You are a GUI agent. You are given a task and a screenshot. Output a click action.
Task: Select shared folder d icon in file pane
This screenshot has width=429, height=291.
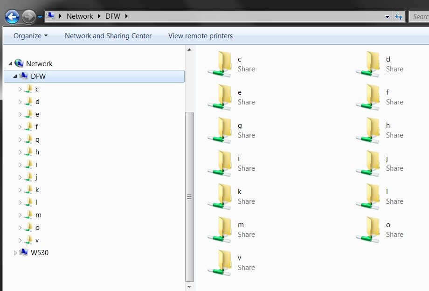[x=368, y=64]
